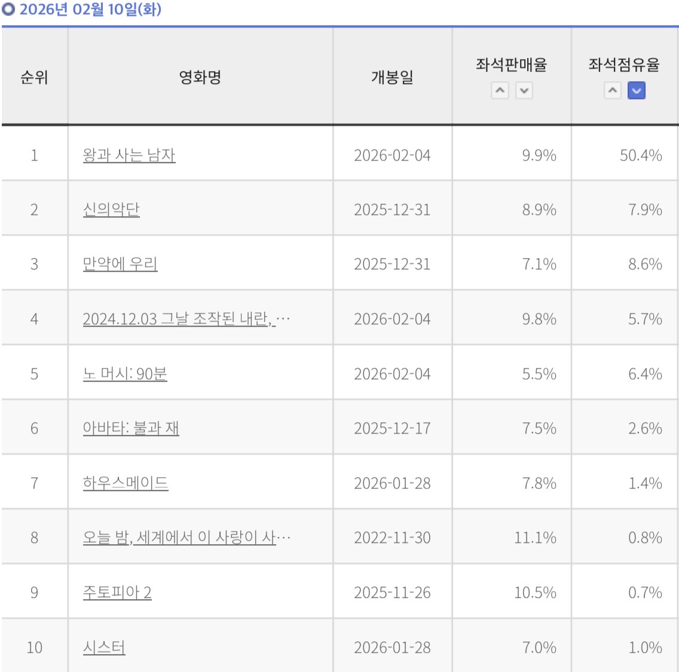
Task: Click the 좌석판매율 column header
Action: (x=512, y=65)
